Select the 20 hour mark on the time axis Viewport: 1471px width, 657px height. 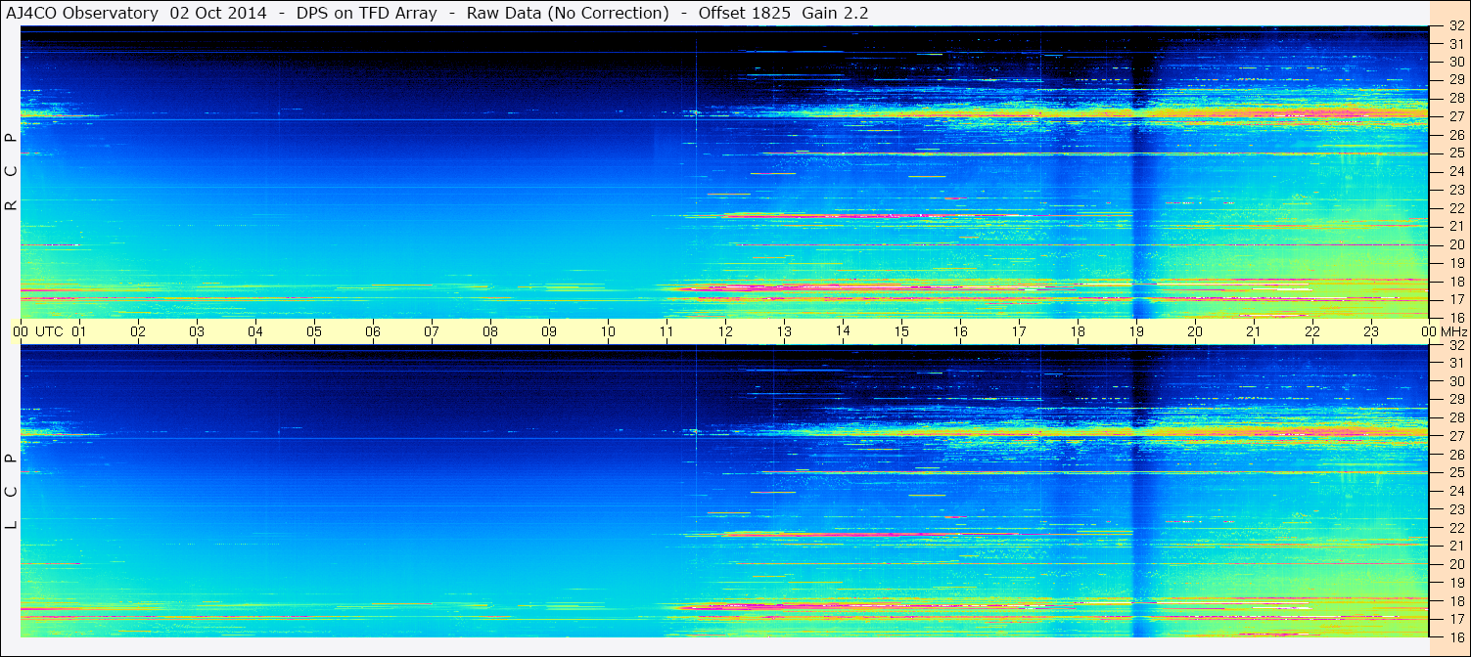tap(1195, 331)
